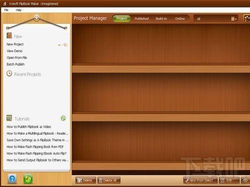
Task: Click the Edit button
Action: pyautogui.click(x=229, y=181)
